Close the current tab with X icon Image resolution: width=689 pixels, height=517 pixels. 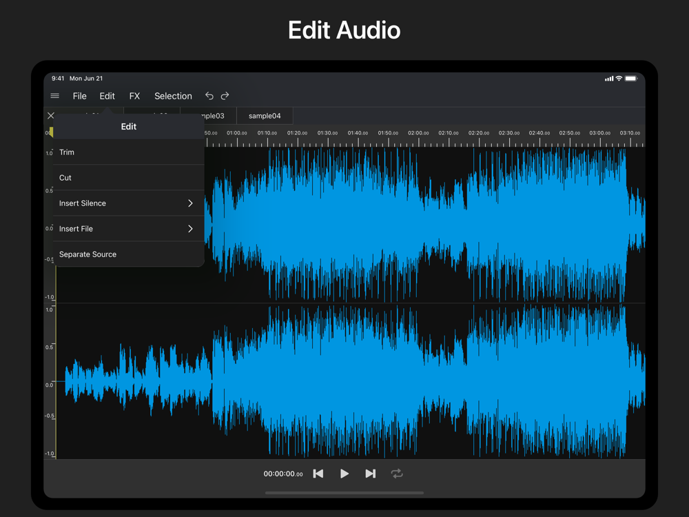click(x=50, y=116)
